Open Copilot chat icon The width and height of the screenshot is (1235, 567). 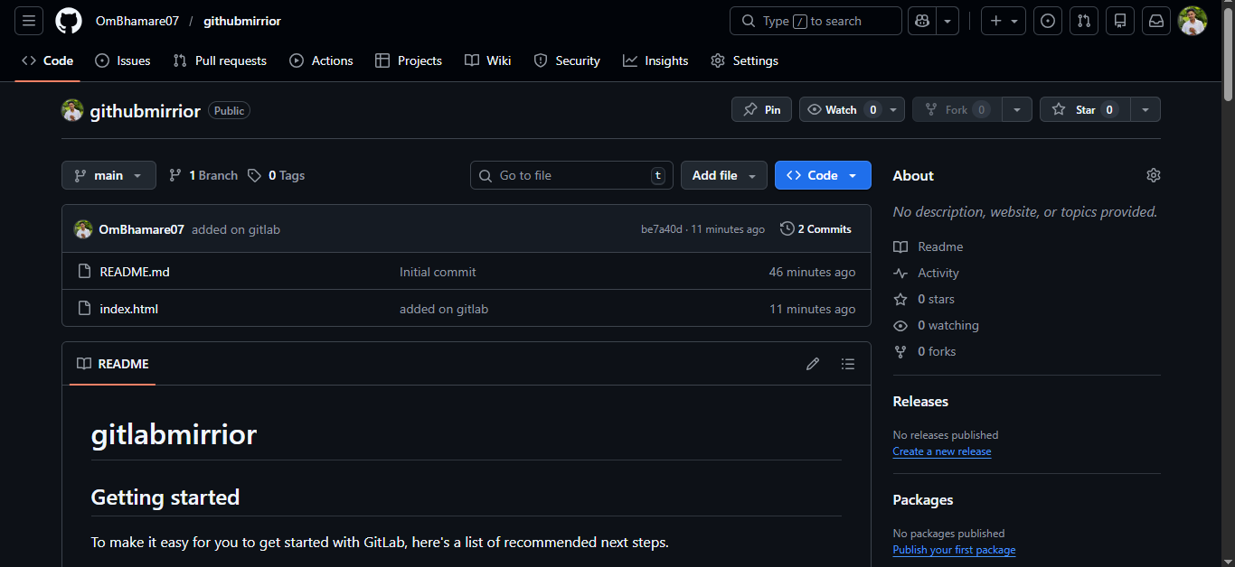point(922,21)
